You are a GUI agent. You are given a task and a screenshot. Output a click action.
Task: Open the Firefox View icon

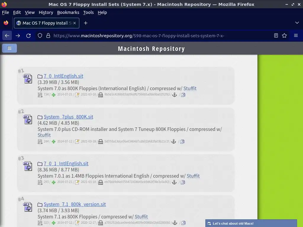click(x=6, y=23)
